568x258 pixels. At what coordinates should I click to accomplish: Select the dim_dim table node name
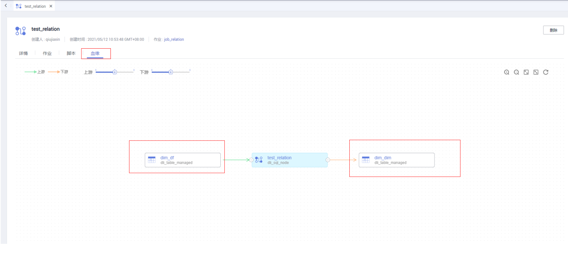click(x=383, y=158)
